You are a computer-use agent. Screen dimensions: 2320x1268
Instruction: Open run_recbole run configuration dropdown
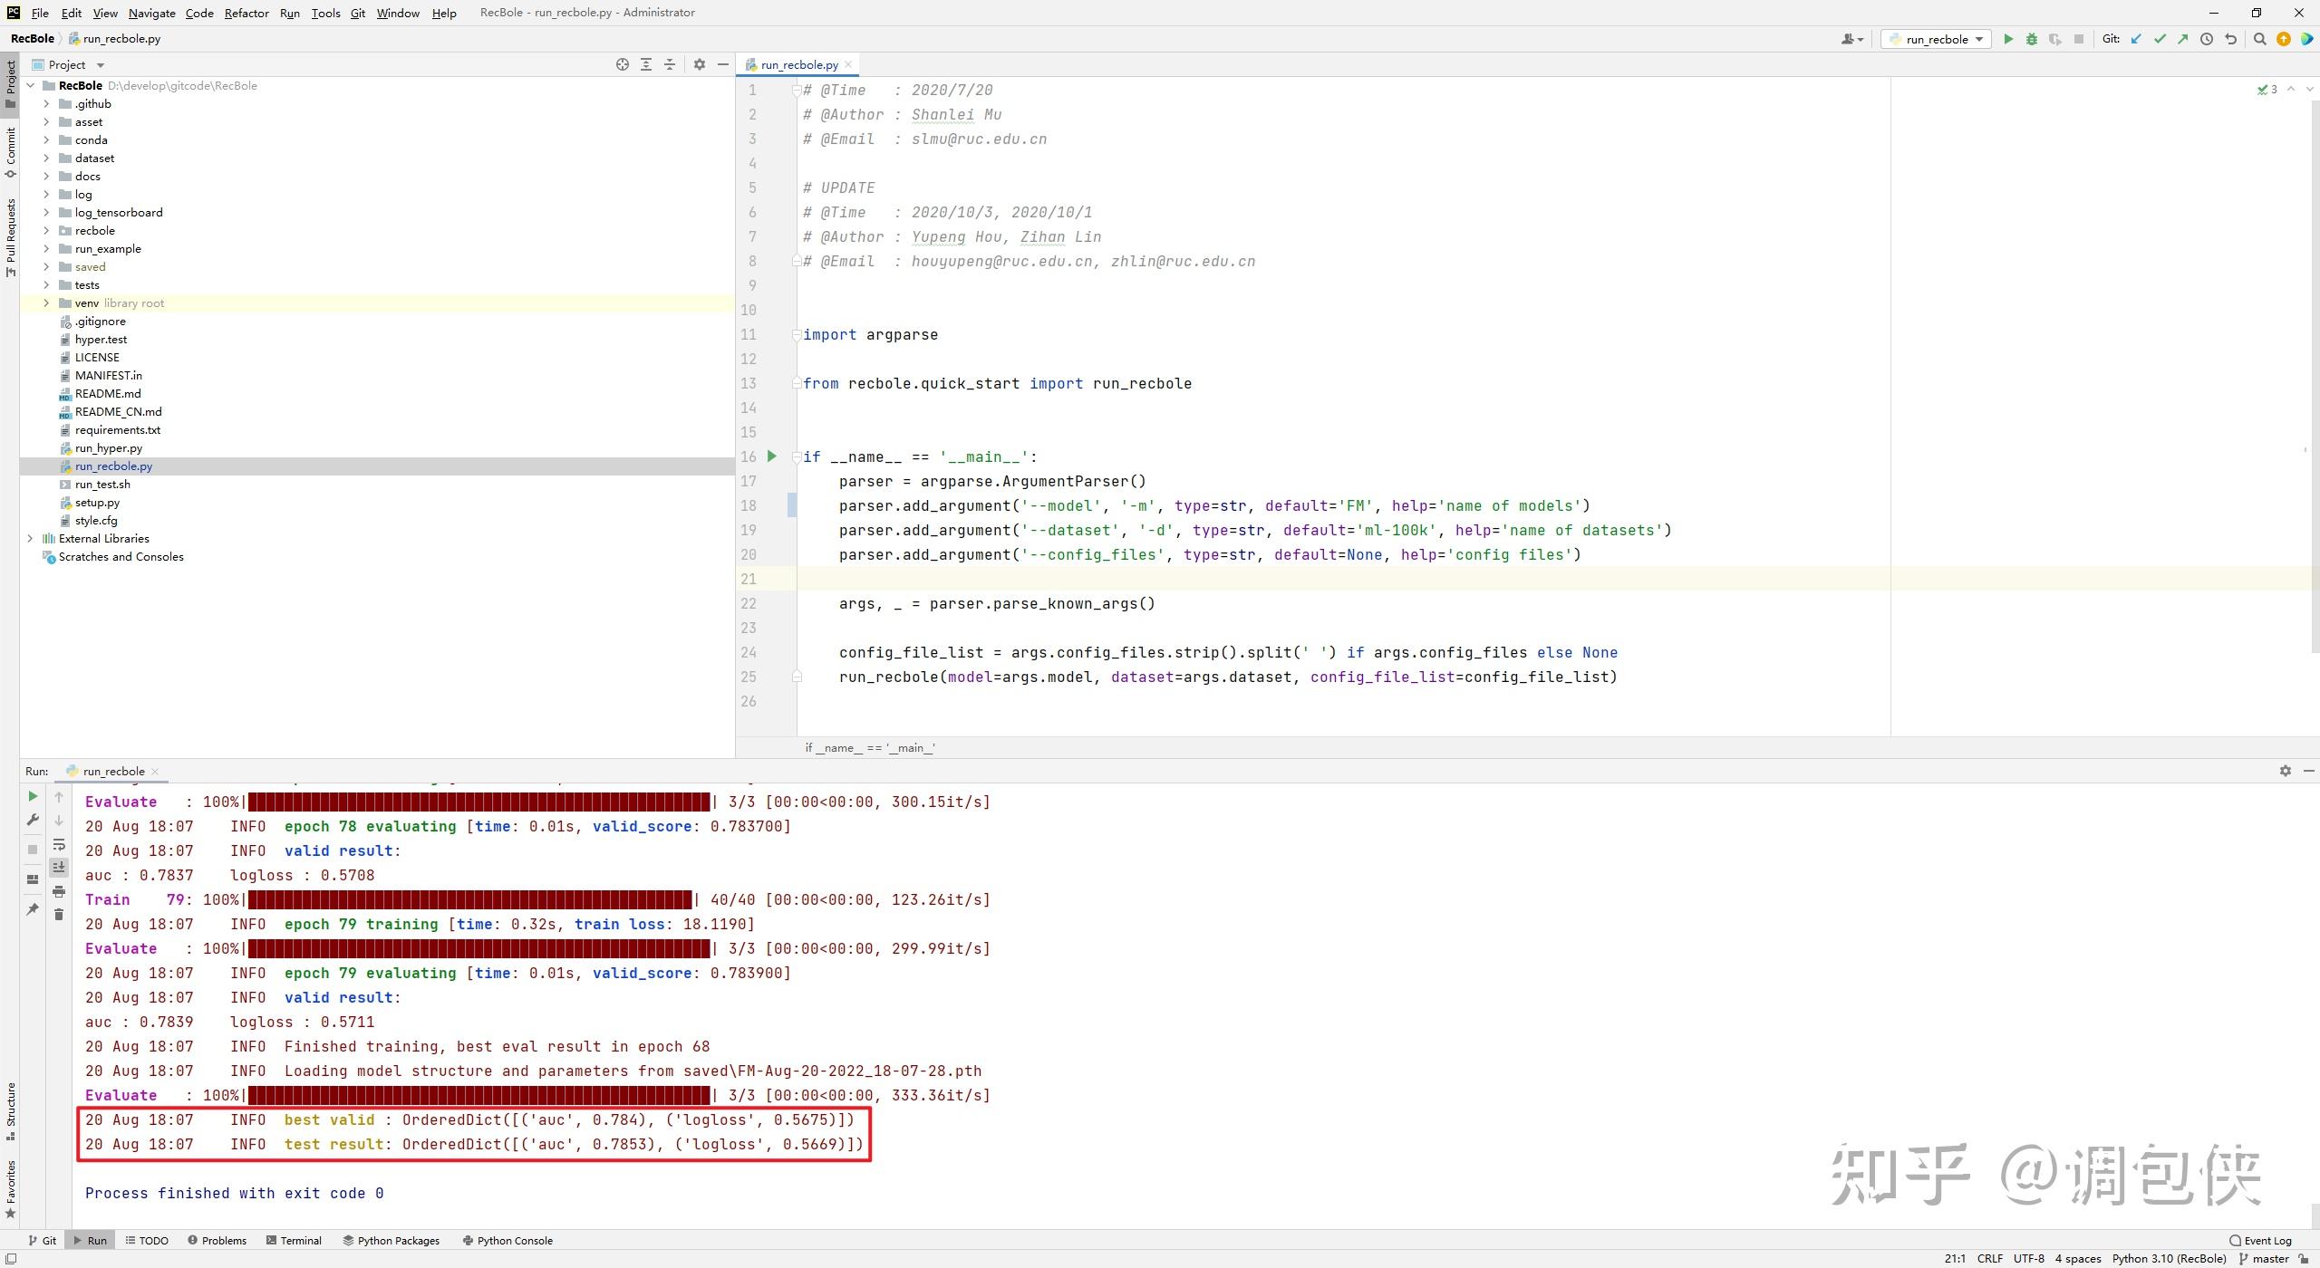[x=1936, y=39]
